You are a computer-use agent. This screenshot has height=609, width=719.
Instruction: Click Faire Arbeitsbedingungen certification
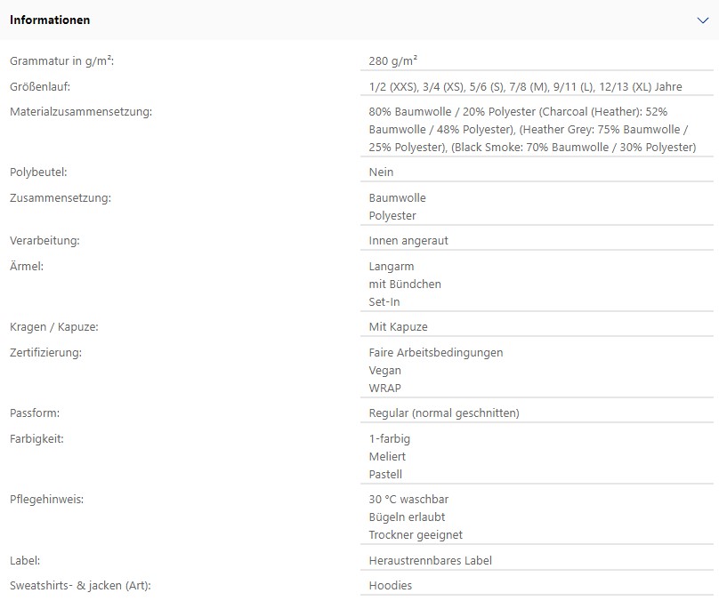coord(436,352)
